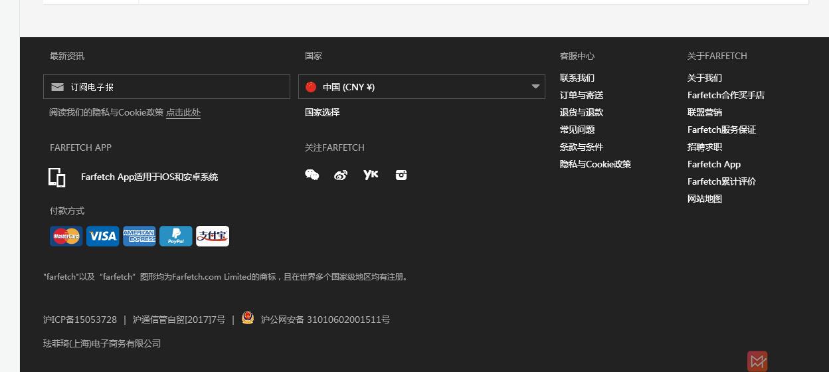Screen dimensions: 829x372
Task: Open Farfetch App适用于iOS和安卓系统 link
Action: tap(149, 177)
